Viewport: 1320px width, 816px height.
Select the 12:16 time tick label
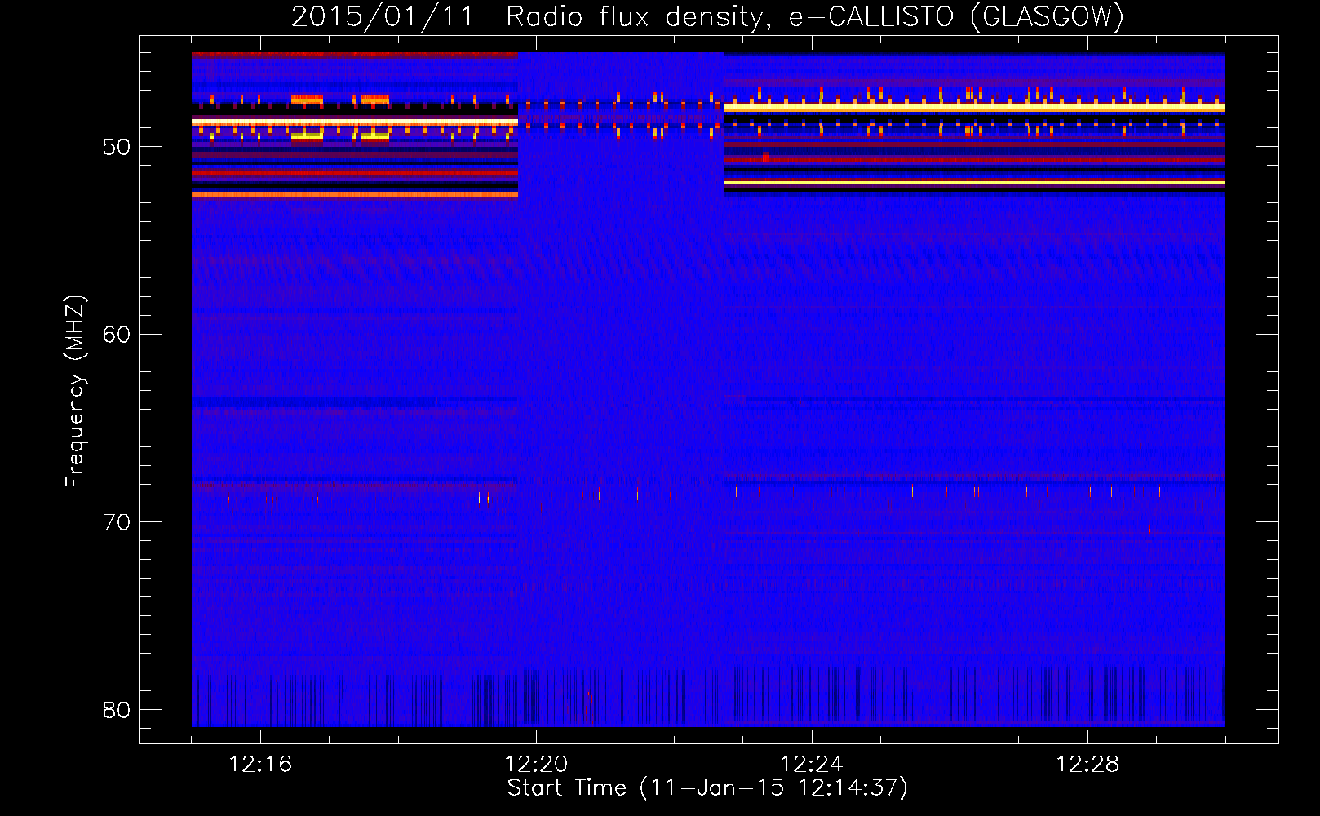tap(260, 765)
